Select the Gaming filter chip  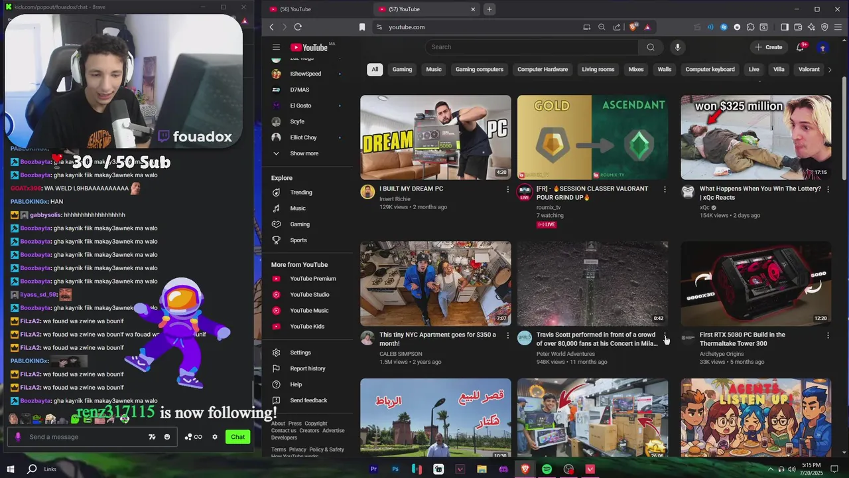coord(402,69)
